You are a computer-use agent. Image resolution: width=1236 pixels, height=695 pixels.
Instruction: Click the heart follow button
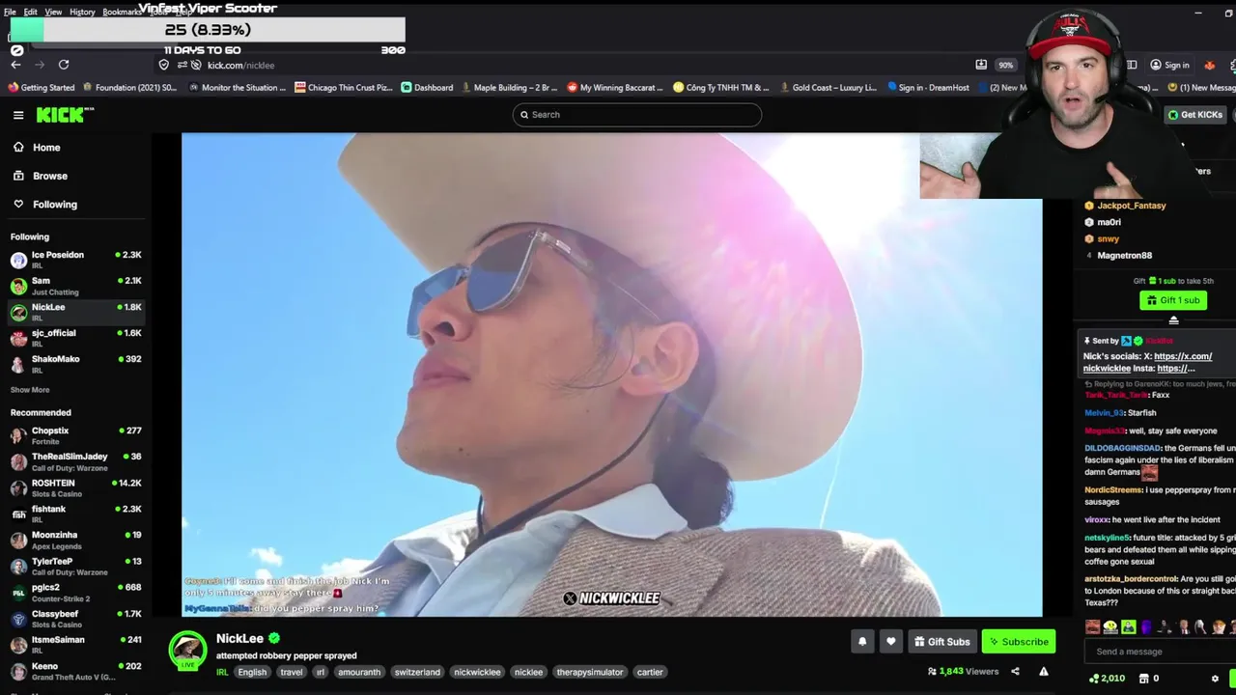[890, 641]
